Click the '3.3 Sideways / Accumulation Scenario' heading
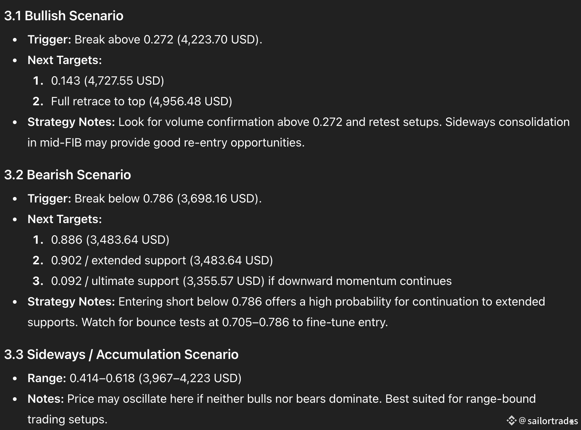 point(121,355)
